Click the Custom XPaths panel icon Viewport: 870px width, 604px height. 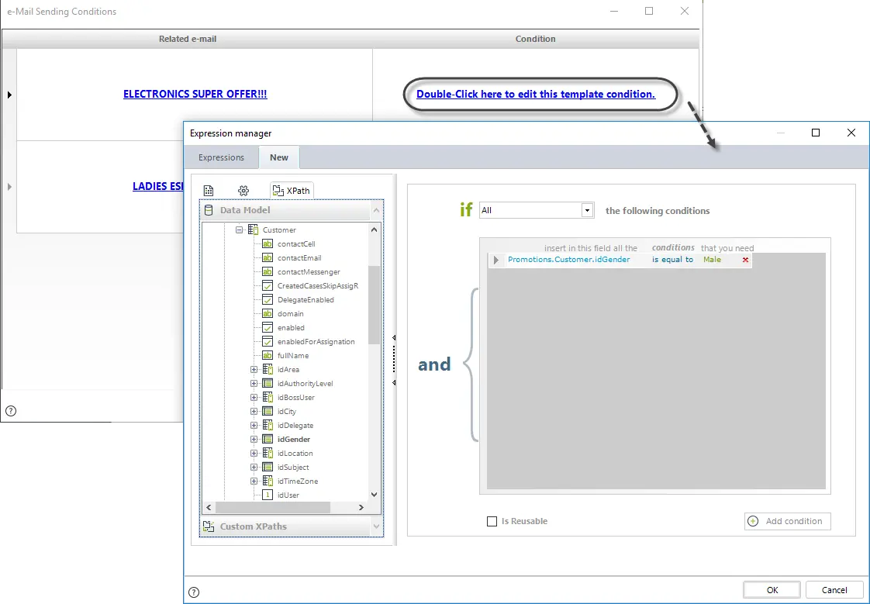208,526
